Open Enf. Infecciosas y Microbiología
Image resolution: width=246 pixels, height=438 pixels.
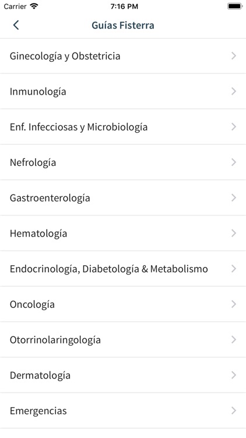pyautogui.click(x=123, y=127)
